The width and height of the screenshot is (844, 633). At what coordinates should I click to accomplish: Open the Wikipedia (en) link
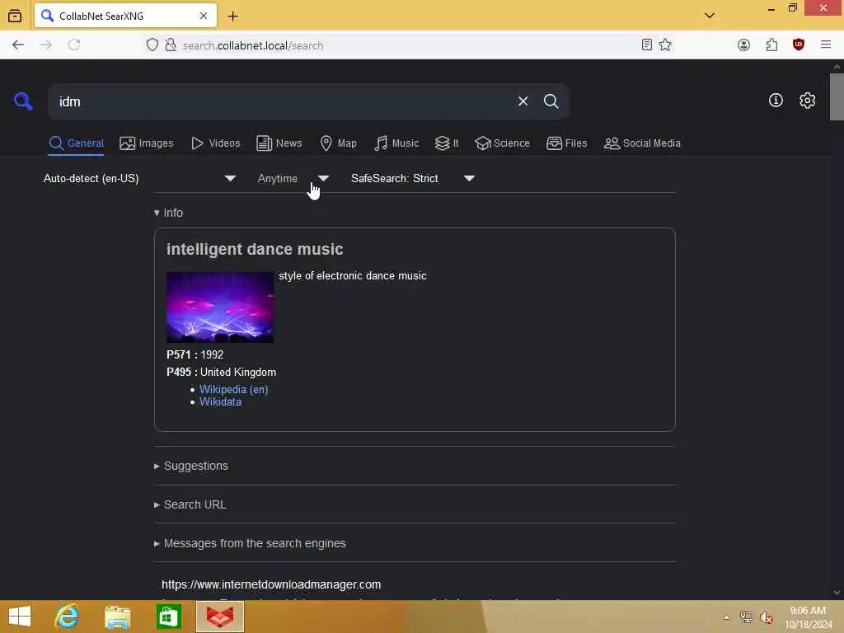pyautogui.click(x=233, y=389)
